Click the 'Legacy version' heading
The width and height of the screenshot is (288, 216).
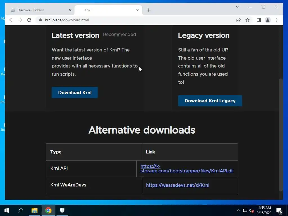click(x=204, y=35)
